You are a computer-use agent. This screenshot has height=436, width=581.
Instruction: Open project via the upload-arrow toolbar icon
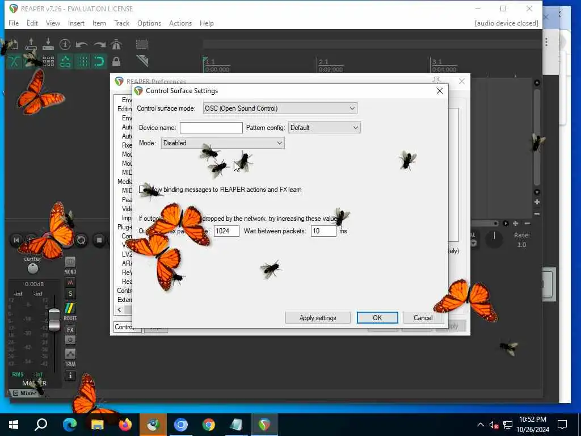tap(31, 44)
